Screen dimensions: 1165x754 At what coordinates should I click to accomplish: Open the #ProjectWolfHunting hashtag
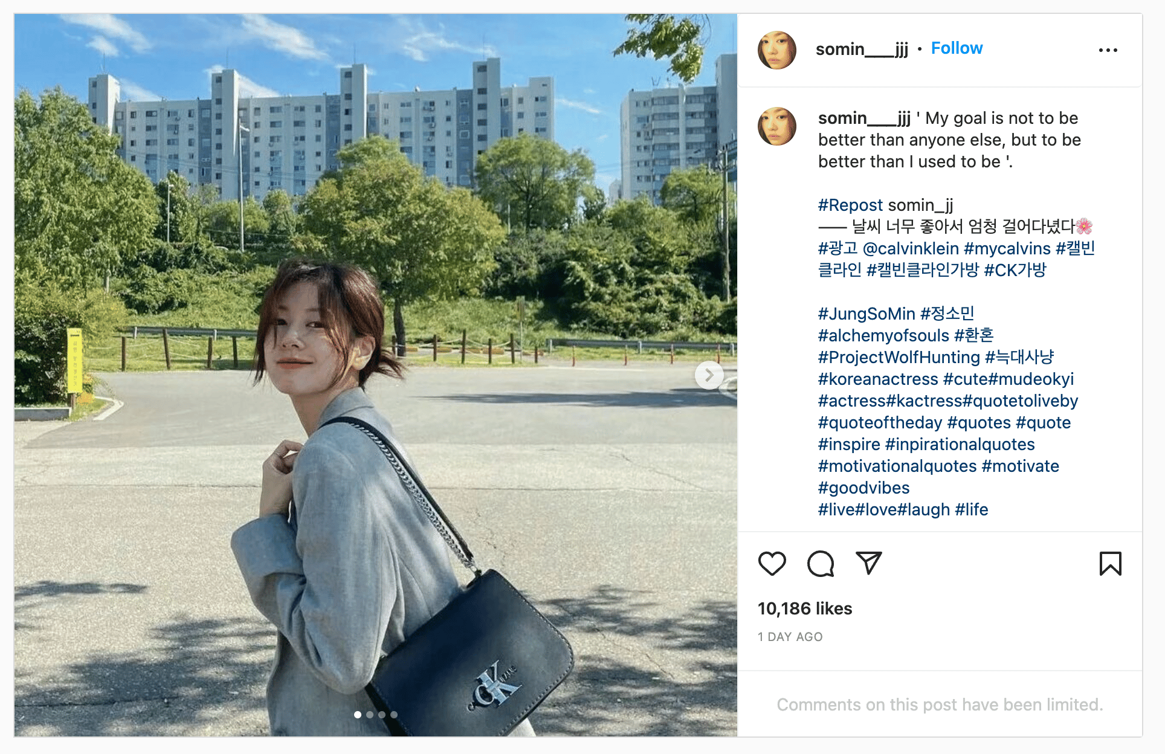tap(899, 357)
